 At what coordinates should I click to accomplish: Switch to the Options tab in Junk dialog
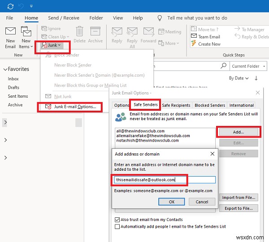(121, 105)
